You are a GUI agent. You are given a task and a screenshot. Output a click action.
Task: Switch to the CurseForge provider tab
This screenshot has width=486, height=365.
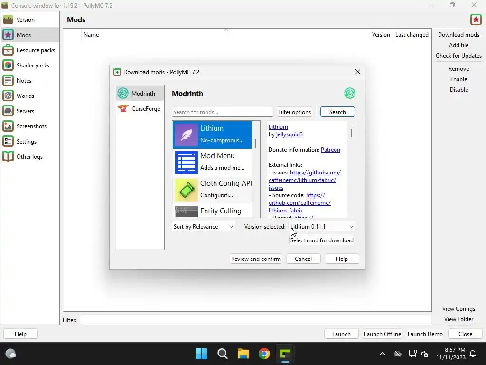[140, 109]
